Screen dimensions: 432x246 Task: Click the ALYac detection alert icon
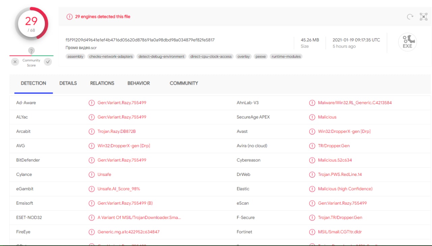pos(91,117)
